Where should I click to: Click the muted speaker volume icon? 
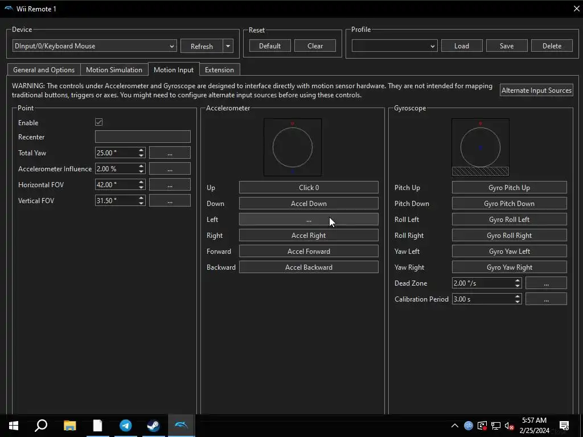(510, 426)
